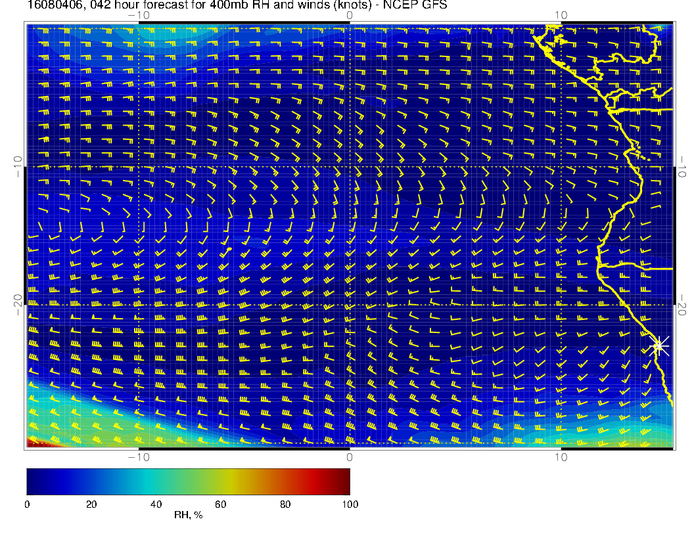Image resolution: width=694 pixels, height=536 pixels.
Task: Click the grid intersection of 0 longitude and -20 latitude
Action: [349, 305]
